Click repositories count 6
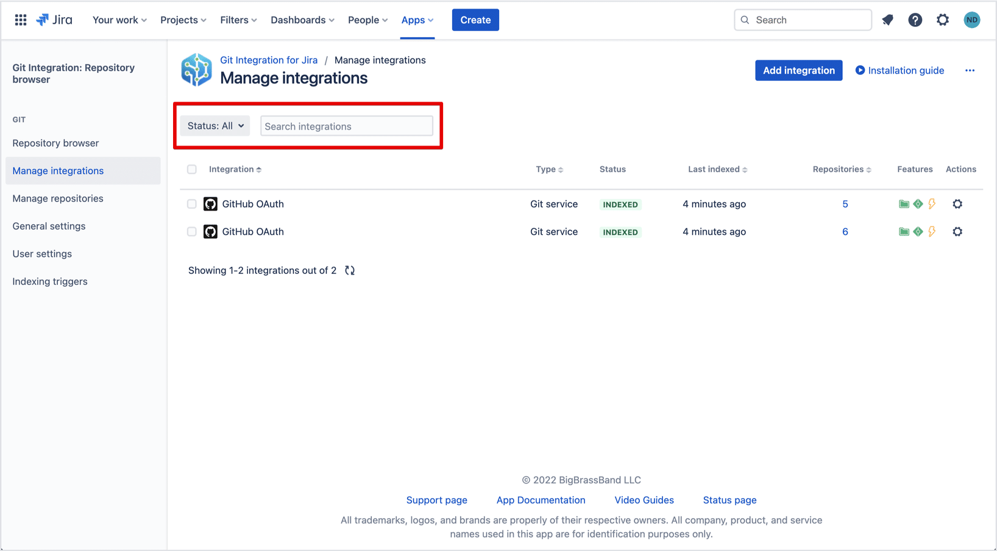997x551 pixels. (845, 231)
